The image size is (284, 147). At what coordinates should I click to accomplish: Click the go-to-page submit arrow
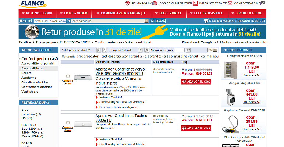click(188, 50)
